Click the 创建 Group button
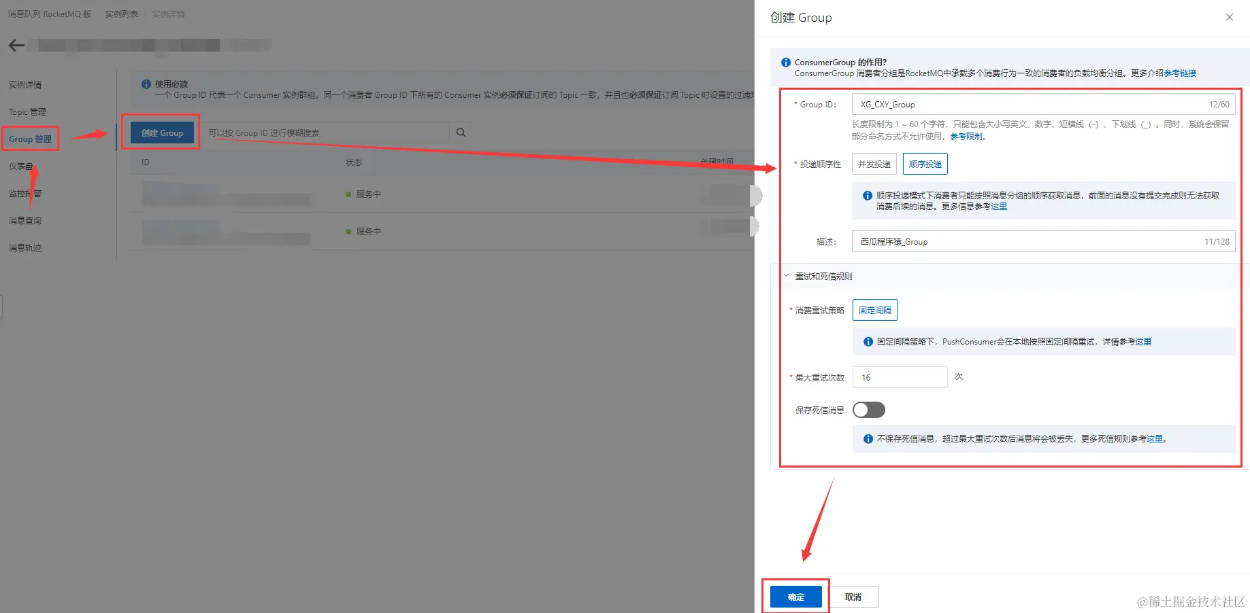 coord(163,133)
